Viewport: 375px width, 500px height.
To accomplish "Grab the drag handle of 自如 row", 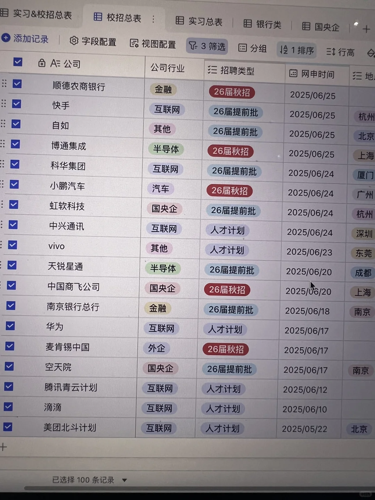I will click(x=3, y=124).
